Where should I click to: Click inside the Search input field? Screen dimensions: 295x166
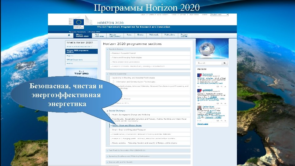tap(209, 63)
